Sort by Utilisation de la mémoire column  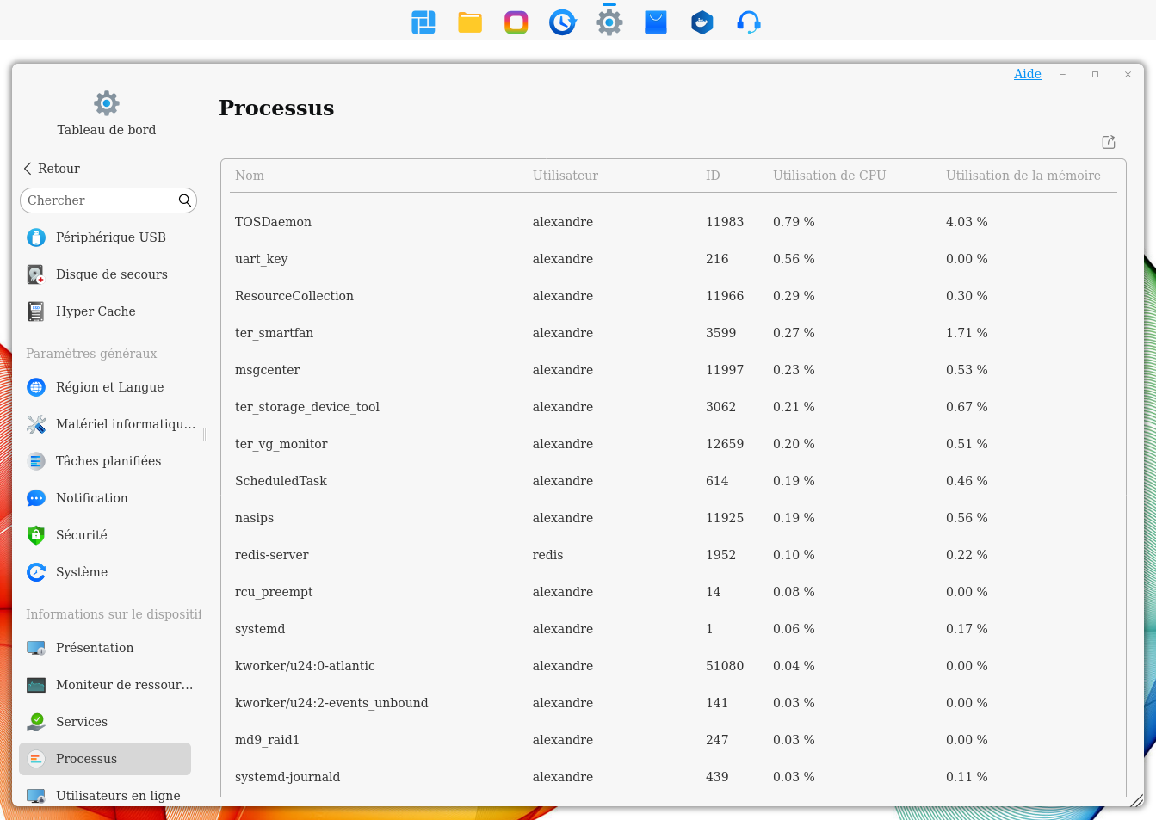pos(1023,176)
